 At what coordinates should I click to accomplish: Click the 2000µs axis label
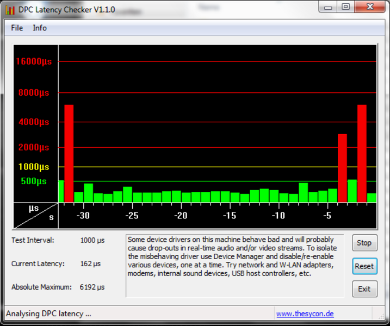(34, 147)
